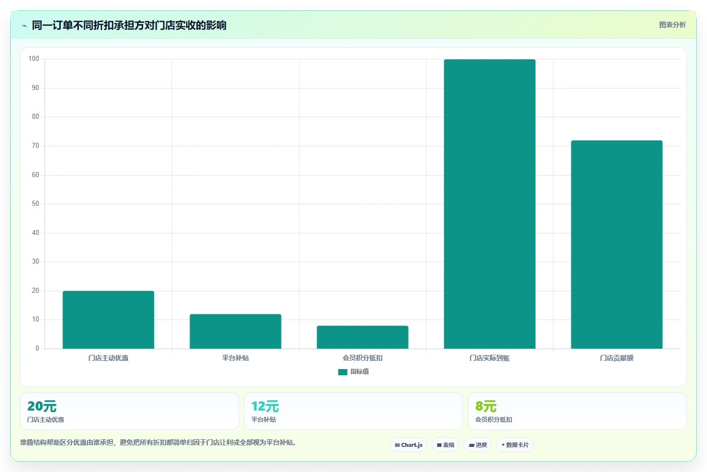Click the chart title 同一订单不同折扣承担方对门店实收的影响
Viewport: 707px width, 472px height.
point(129,25)
